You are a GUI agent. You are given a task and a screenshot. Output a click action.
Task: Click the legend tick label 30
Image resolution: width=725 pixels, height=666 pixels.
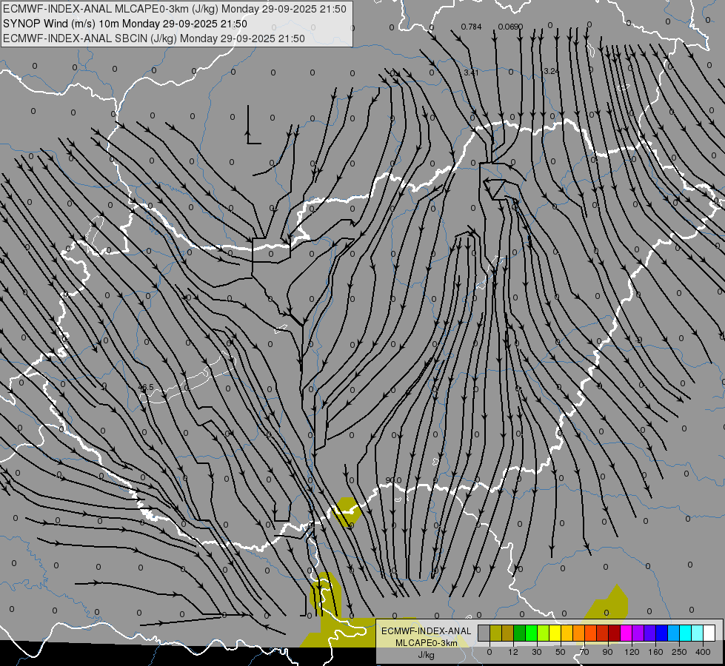[x=537, y=652]
